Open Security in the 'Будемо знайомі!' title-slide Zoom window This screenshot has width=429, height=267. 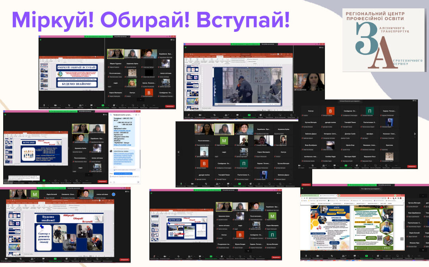pos(69,105)
